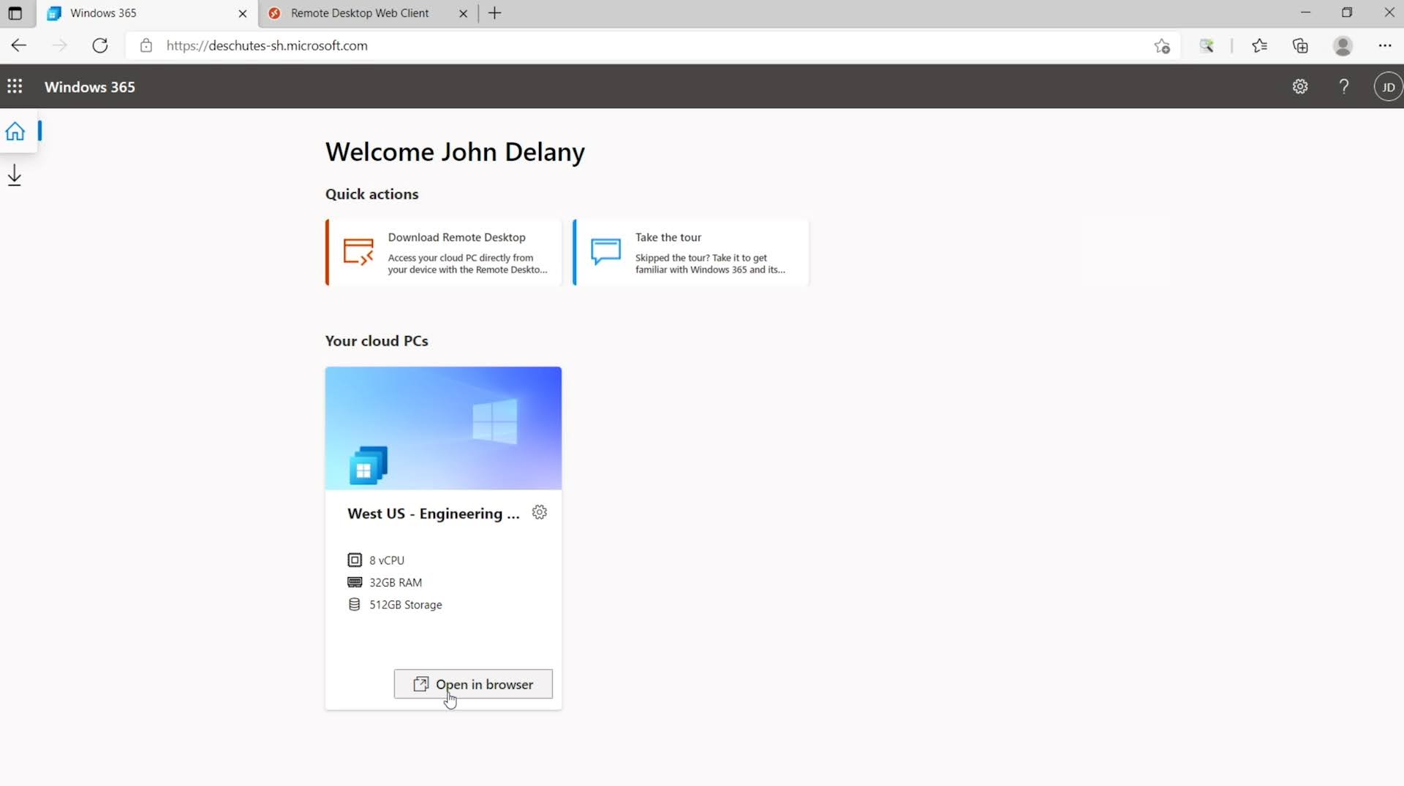Click the Help question mark icon

click(1343, 87)
